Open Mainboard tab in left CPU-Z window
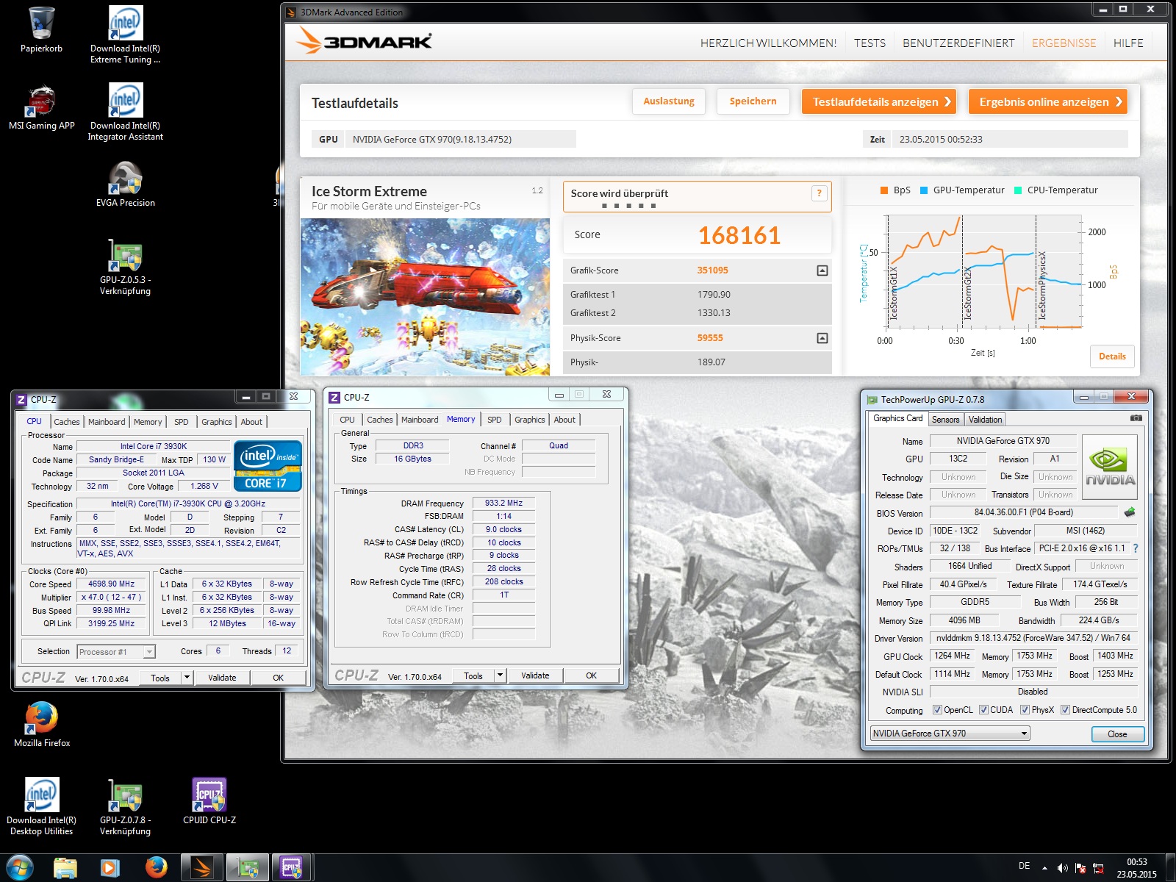This screenshot has width=1176, height=882. pos(107,422)
